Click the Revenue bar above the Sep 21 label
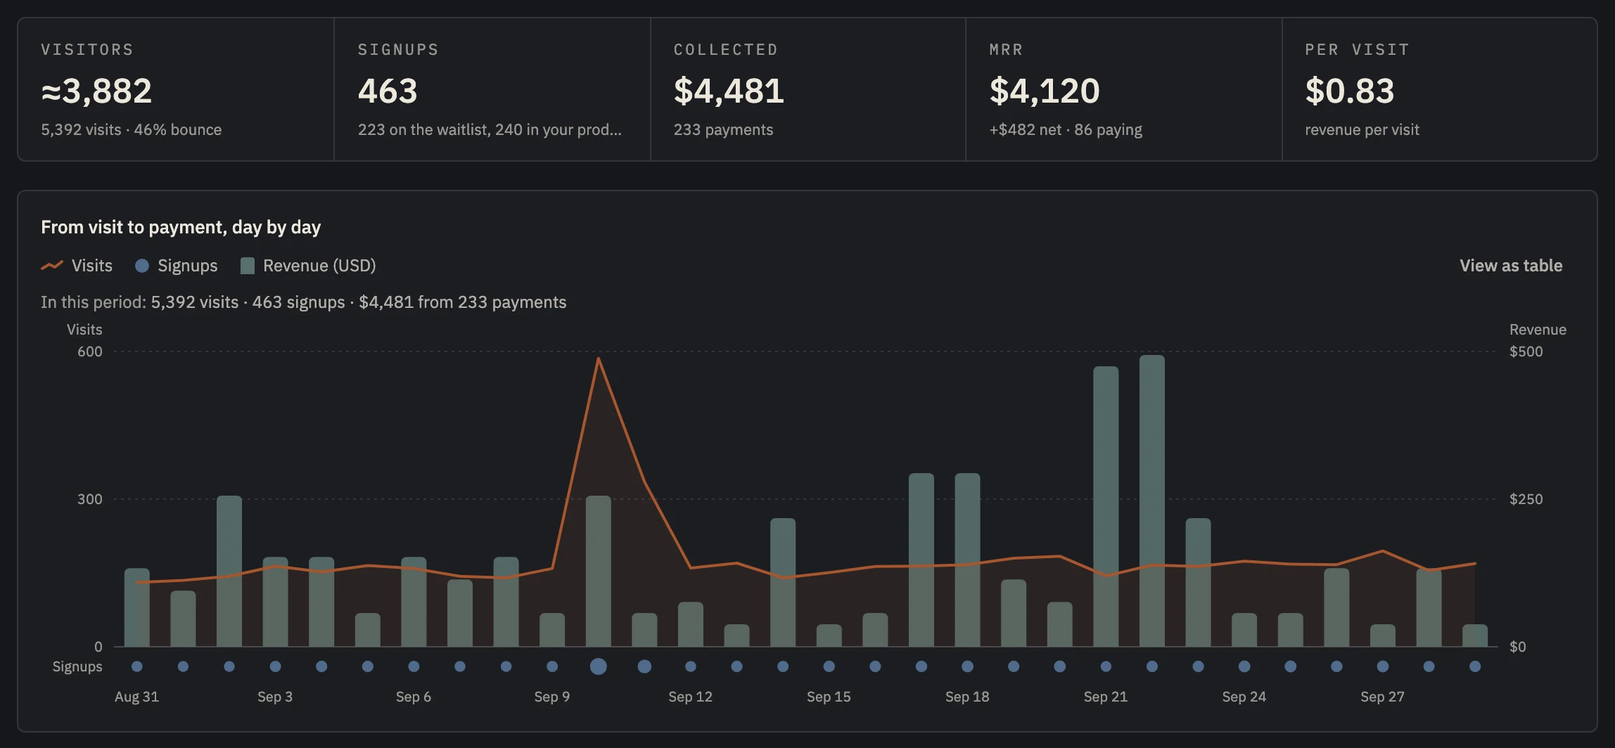 (x=1106, y=506)
